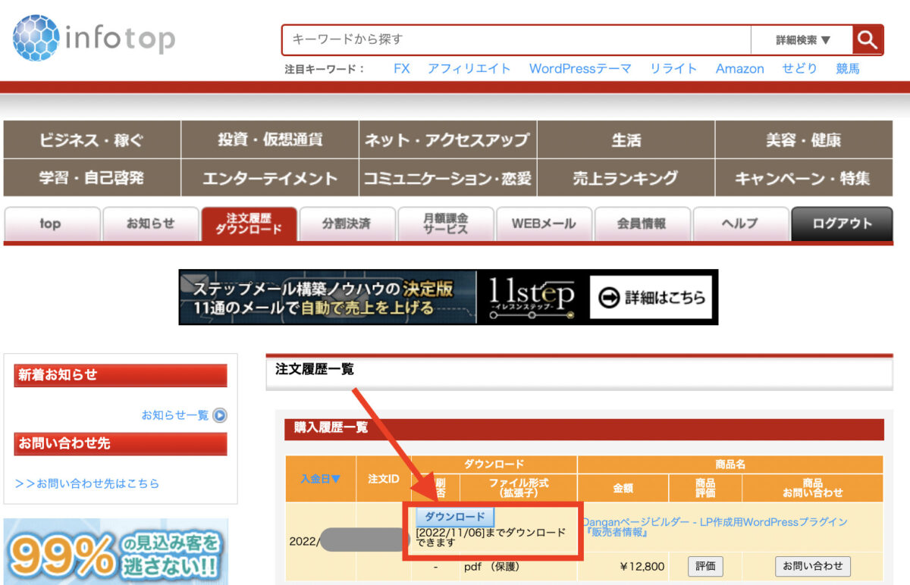The width and height of the screenshot is (910, 585).
Task: Open the 月額課金サービス tab
Action: coord(446,224)
